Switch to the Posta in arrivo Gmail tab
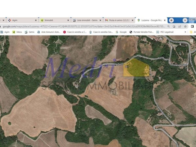 pyautogui.click(x=119, y=20)
